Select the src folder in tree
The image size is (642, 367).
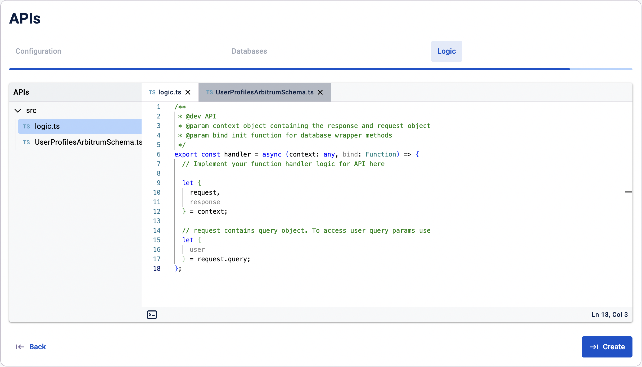(x=31, y=111)
